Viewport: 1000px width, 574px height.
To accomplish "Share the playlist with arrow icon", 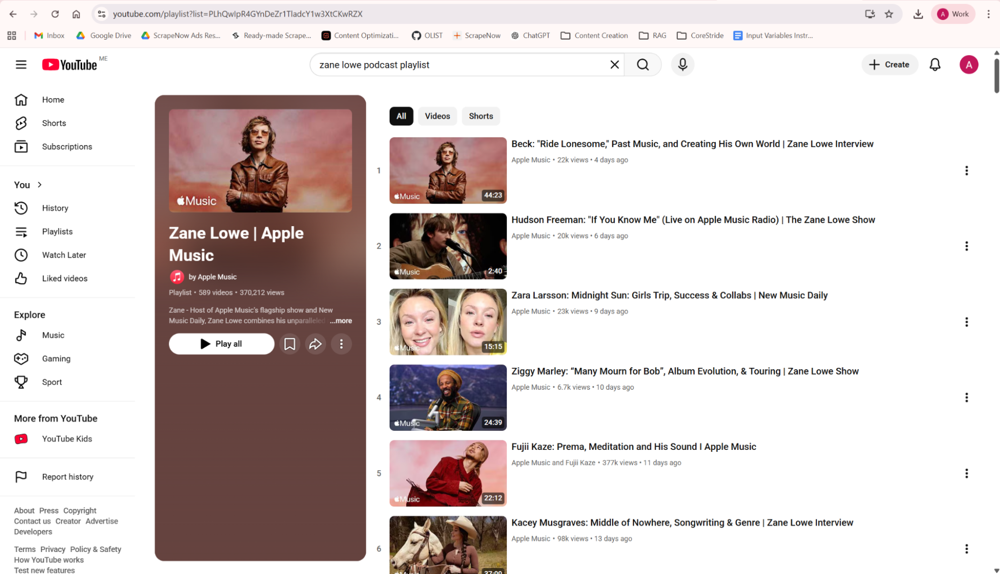I will tap(315, 344).
